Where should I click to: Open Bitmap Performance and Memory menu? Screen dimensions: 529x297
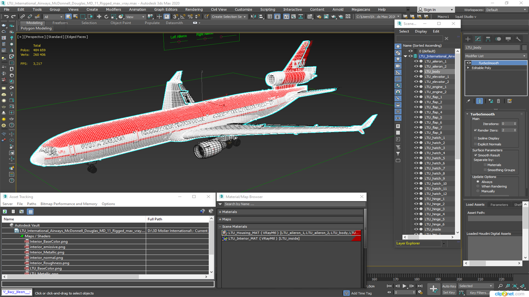click(x=69, y=204)
